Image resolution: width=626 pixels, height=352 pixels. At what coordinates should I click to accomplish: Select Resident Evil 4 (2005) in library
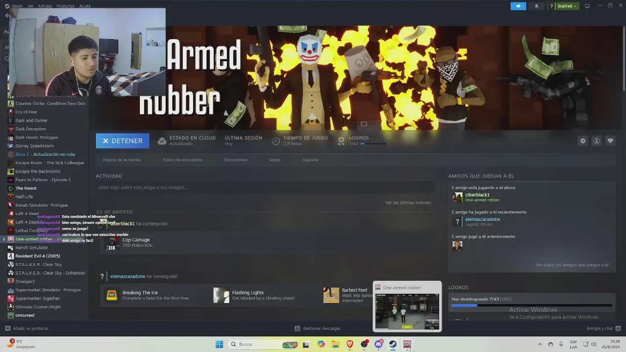[38, 256]
